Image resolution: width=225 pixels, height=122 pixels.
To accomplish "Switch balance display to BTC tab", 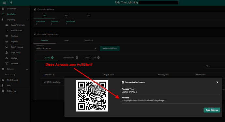I will point(66,16).
